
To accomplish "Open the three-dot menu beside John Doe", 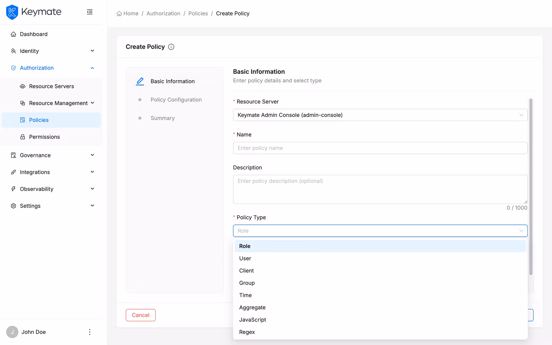I will [90, 332].
